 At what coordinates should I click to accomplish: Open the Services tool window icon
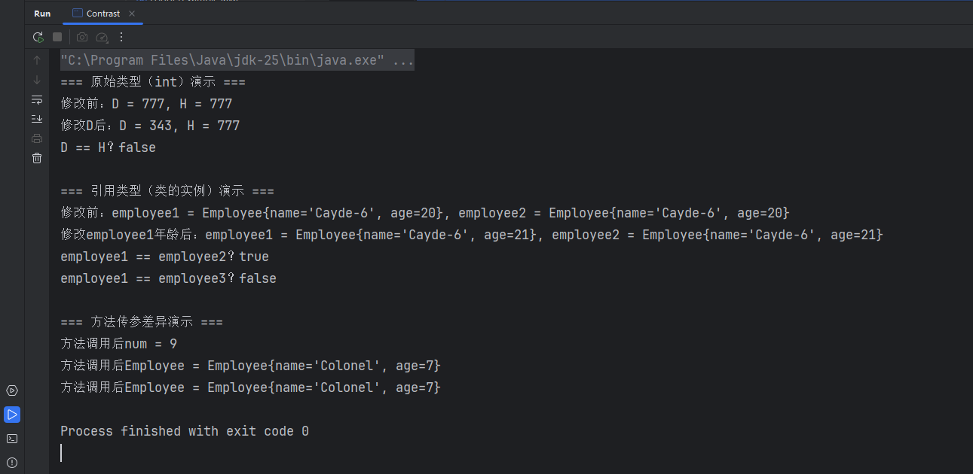click(12, 390)
